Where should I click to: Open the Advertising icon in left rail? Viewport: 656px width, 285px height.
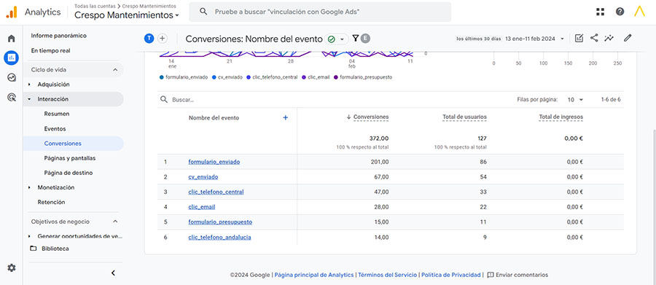coord(11,98)
